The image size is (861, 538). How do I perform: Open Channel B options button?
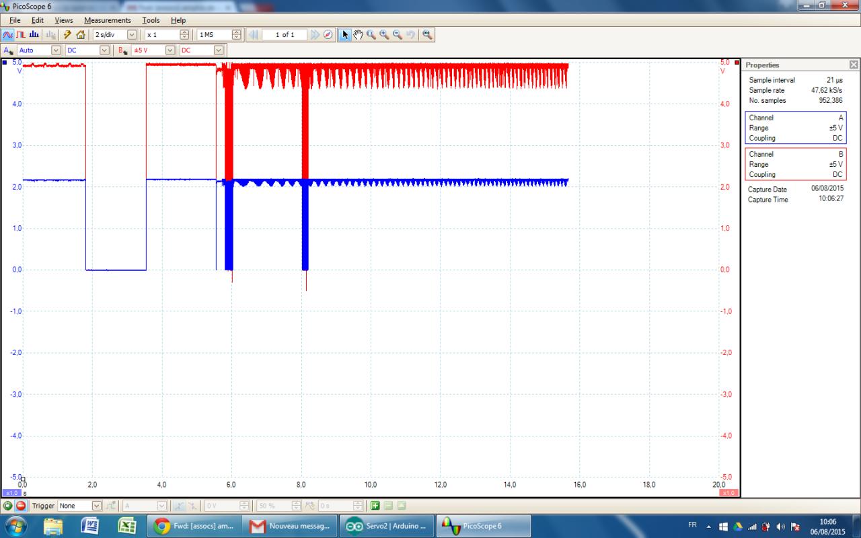122,50
